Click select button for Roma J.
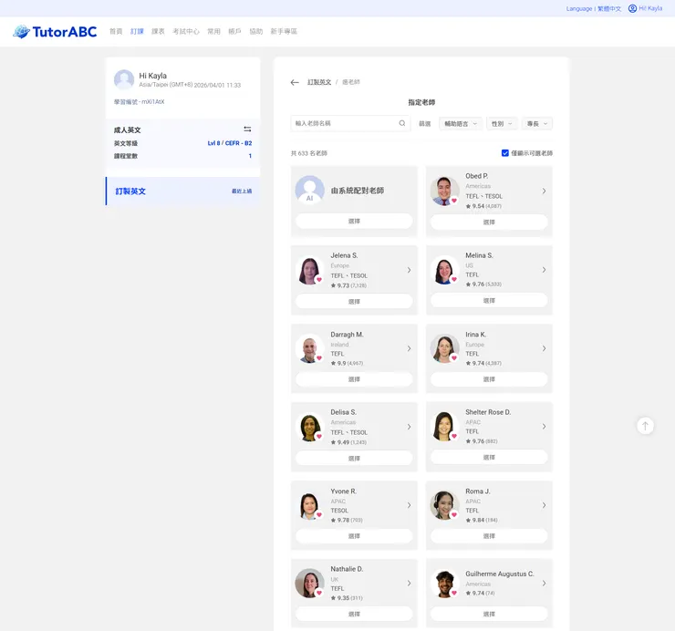This screenshot has width=675, height=631. [489, 536]
